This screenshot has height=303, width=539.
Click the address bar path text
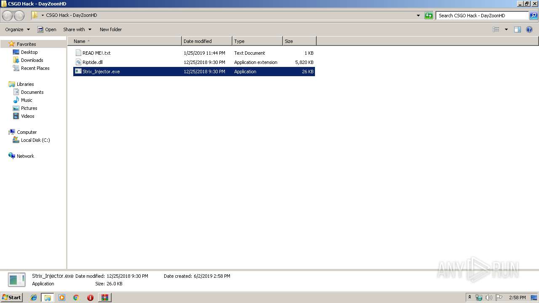(72, 15)
